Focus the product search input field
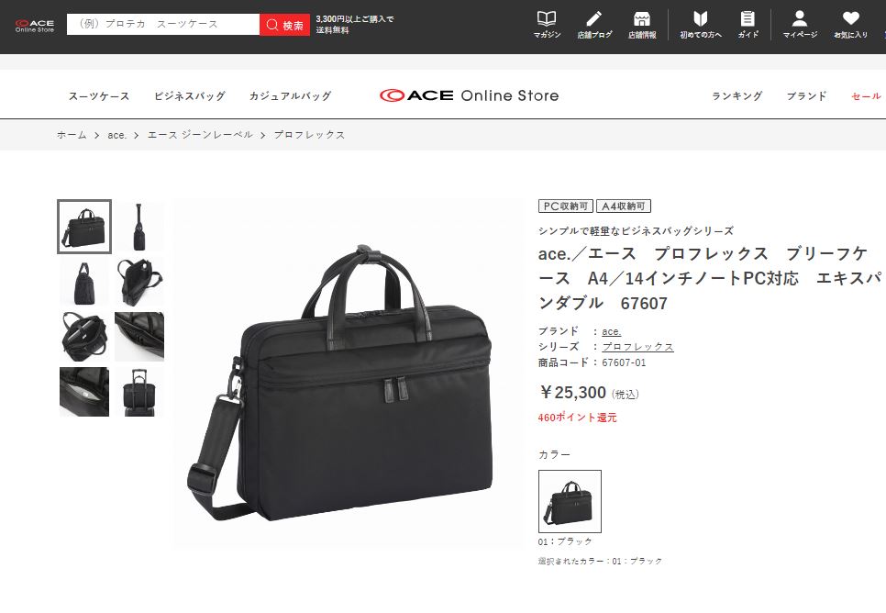Viewport: 886px width, 613px height. coord(163,24)
